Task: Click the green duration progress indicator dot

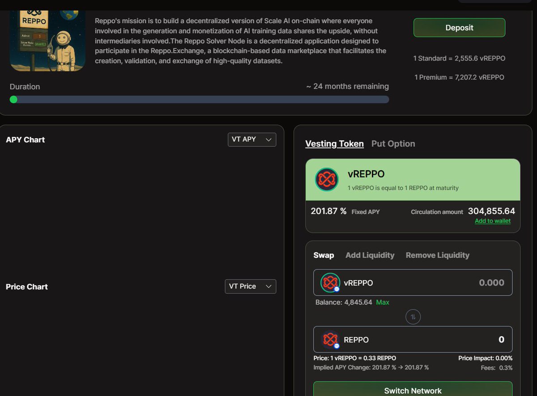Action: click(x=13, y=99)
